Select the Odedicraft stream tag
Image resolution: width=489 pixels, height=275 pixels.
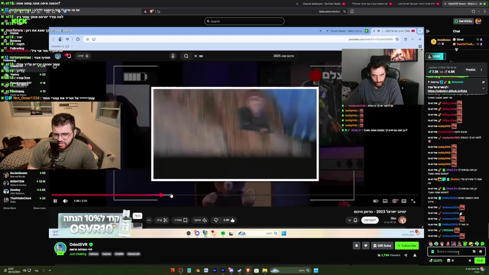coord(133,254)
